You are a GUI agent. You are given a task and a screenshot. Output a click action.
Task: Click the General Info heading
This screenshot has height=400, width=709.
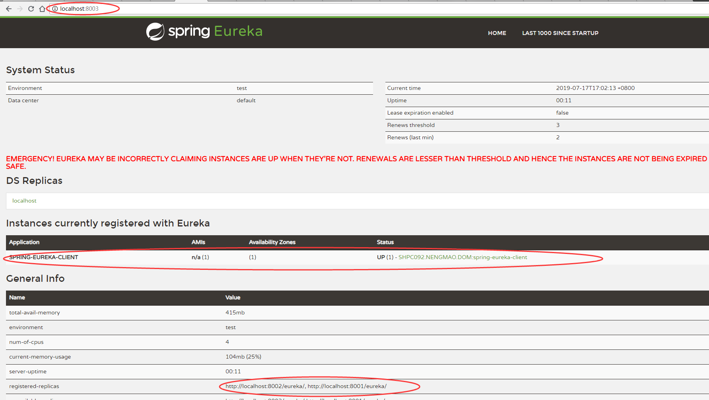coord(35,279)
